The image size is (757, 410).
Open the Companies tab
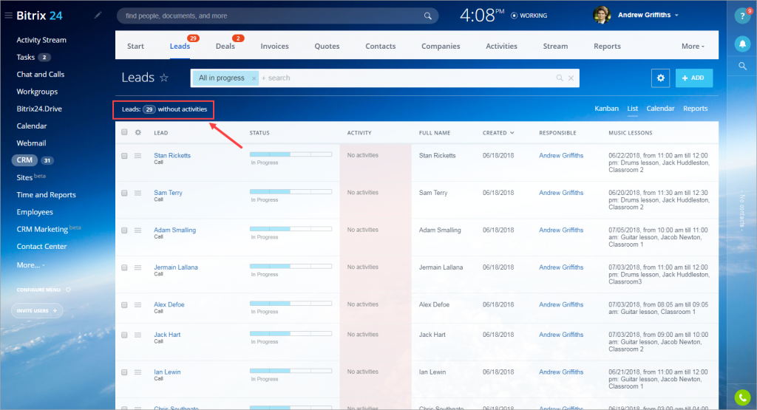pos(441,47)
